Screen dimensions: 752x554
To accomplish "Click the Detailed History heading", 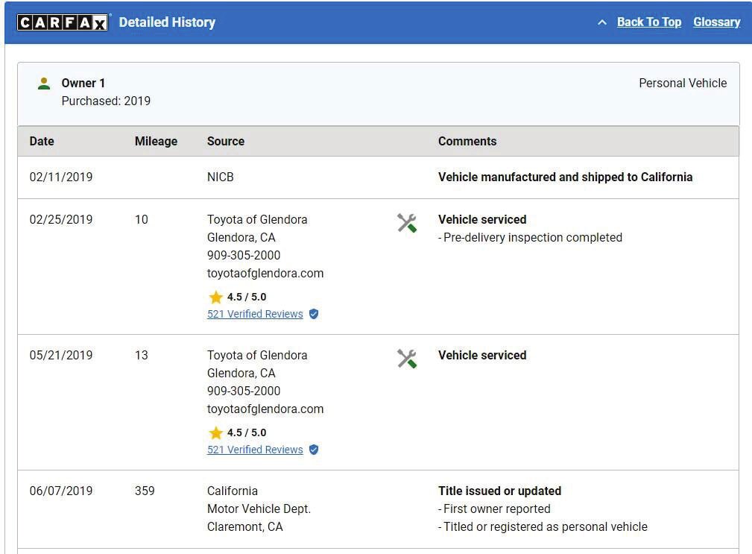I will [x=167, y=22].
